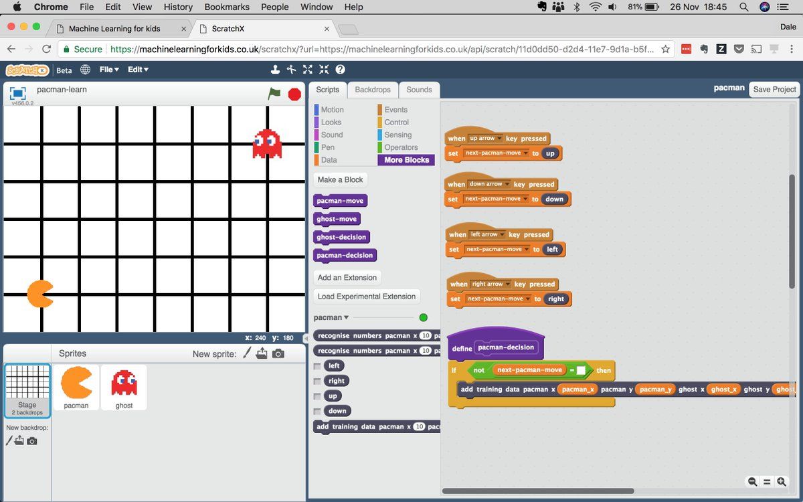Click the pacman extension green status indicator
Viewport: 803px width, 502px height.
423,317
